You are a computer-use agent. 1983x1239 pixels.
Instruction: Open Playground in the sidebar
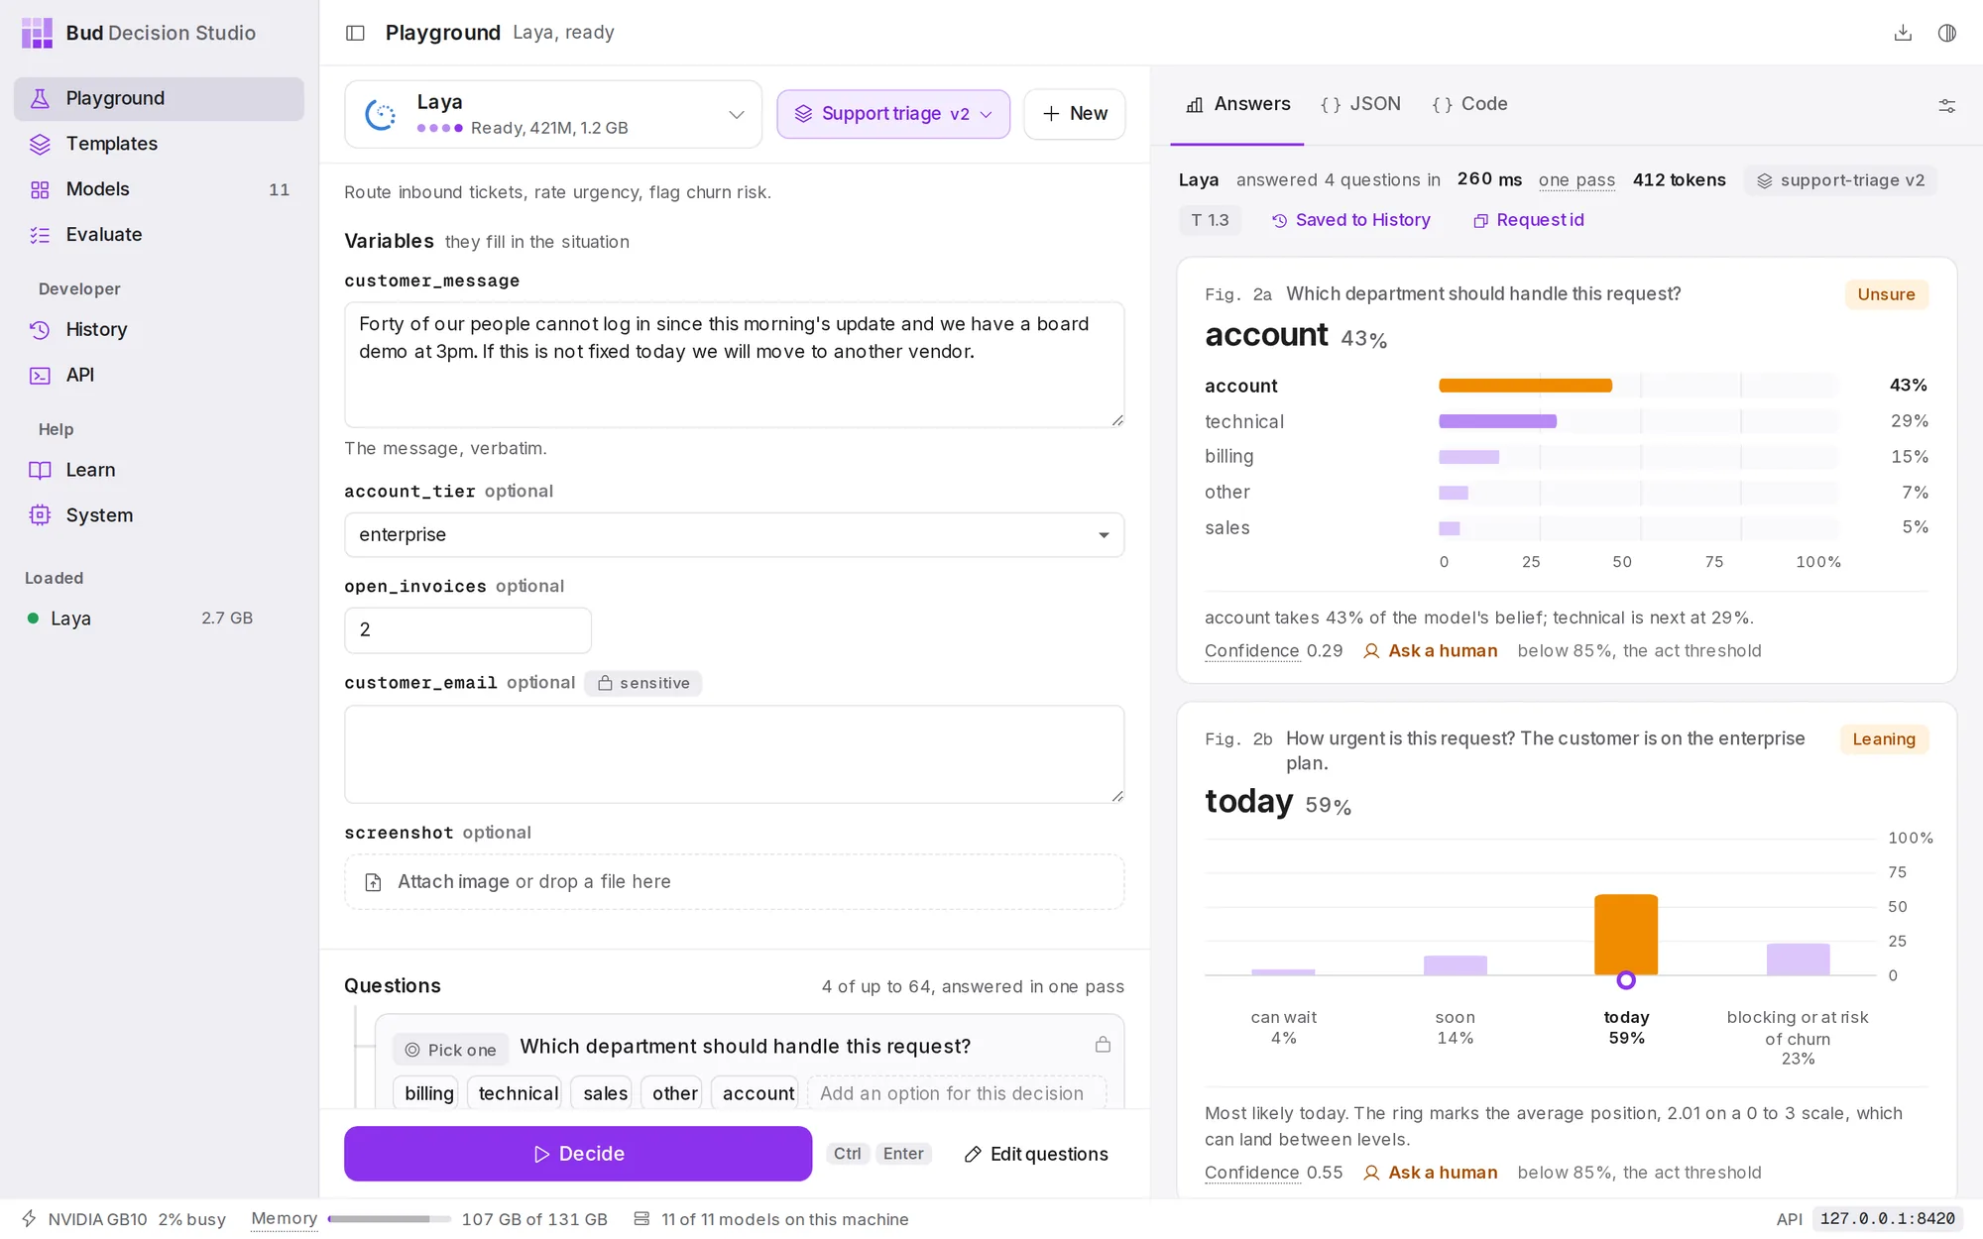(x=159, y=98)
